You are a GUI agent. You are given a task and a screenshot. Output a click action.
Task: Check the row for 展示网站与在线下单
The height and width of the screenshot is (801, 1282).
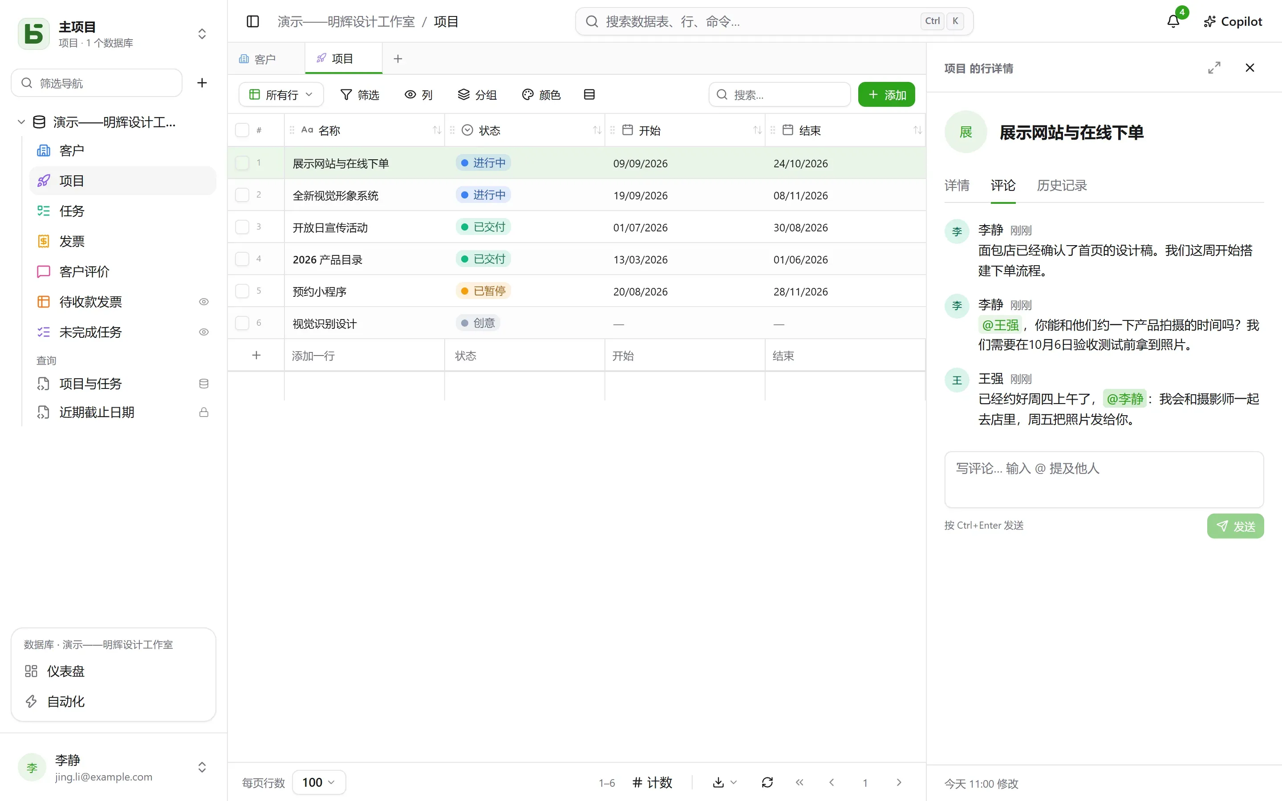pyautogui.click(x=242, y=162)
